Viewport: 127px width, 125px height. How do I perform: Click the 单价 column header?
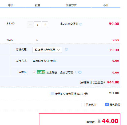click(11, 5)
